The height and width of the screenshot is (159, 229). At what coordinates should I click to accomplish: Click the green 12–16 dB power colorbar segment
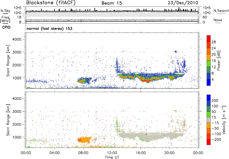209,64
